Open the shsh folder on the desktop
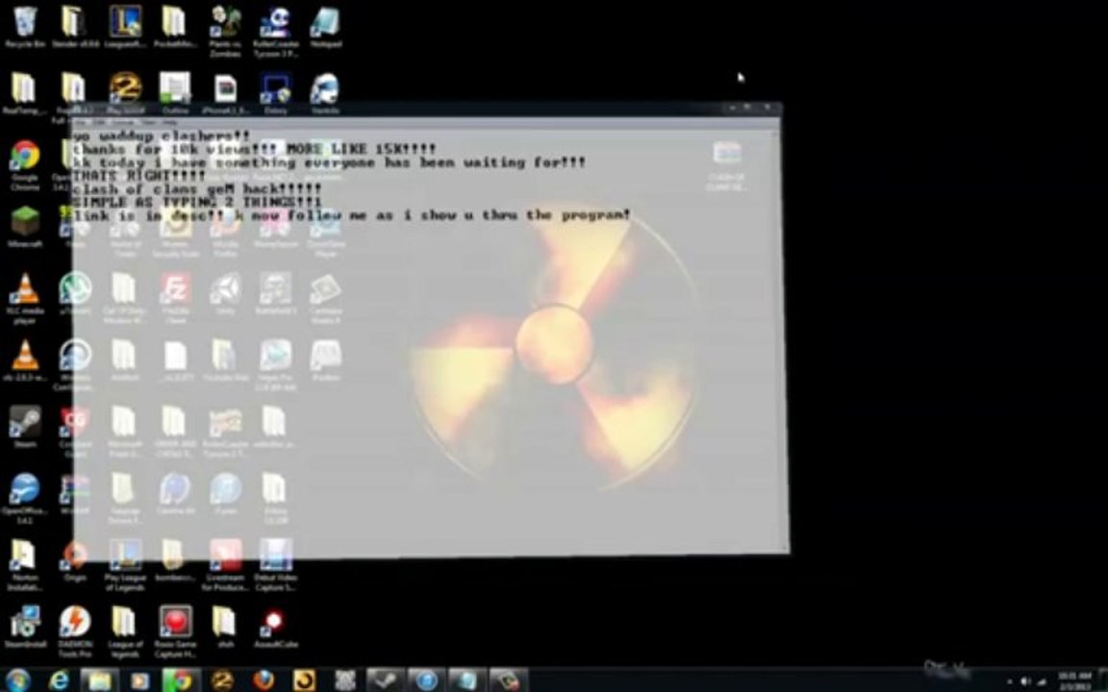Image resolution: width=1108 pixels, height=692 pixels. pyautogui.click(x=225, y=626)
